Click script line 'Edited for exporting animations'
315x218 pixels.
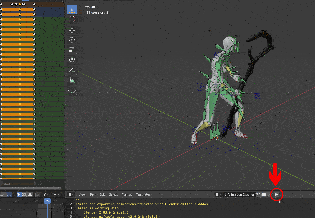pos(142,204)
